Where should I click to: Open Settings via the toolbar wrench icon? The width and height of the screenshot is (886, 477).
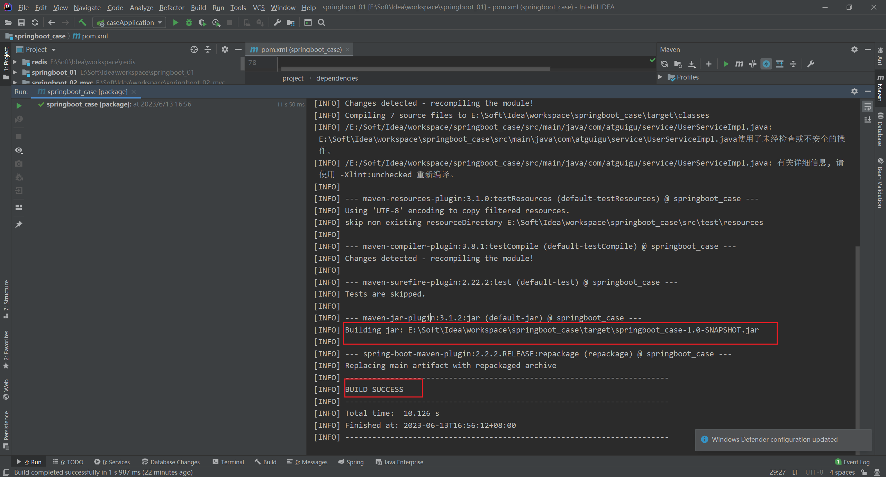pyautogui.click(x=277, y=22)
